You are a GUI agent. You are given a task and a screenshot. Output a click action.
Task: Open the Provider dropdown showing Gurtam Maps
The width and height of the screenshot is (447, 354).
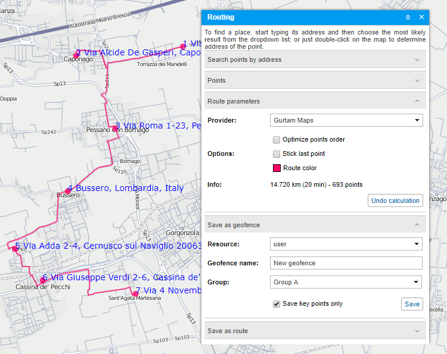click(346, 121)
